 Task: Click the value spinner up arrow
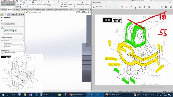(x=22, y=46)
